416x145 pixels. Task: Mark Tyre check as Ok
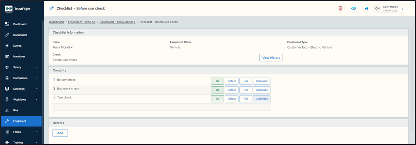[218, 99]
